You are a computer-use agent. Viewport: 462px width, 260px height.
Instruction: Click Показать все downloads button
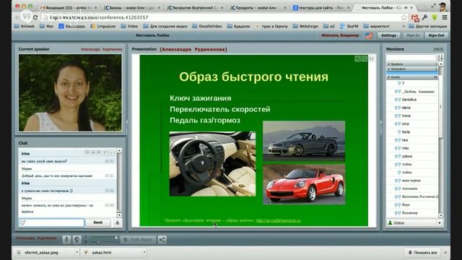[422, 253]
